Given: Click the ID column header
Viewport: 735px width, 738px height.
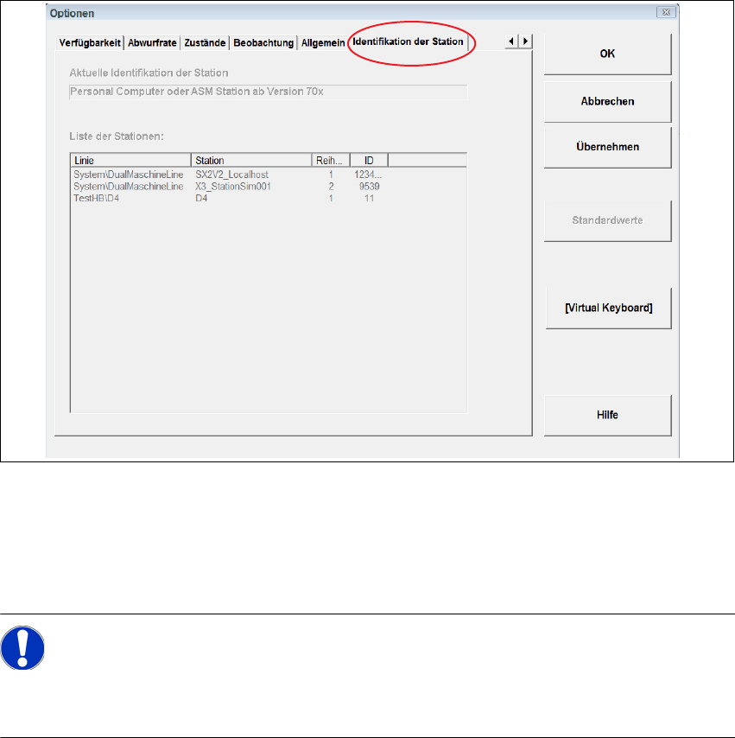Looking at the screenshot, I should tap(369, 161).
